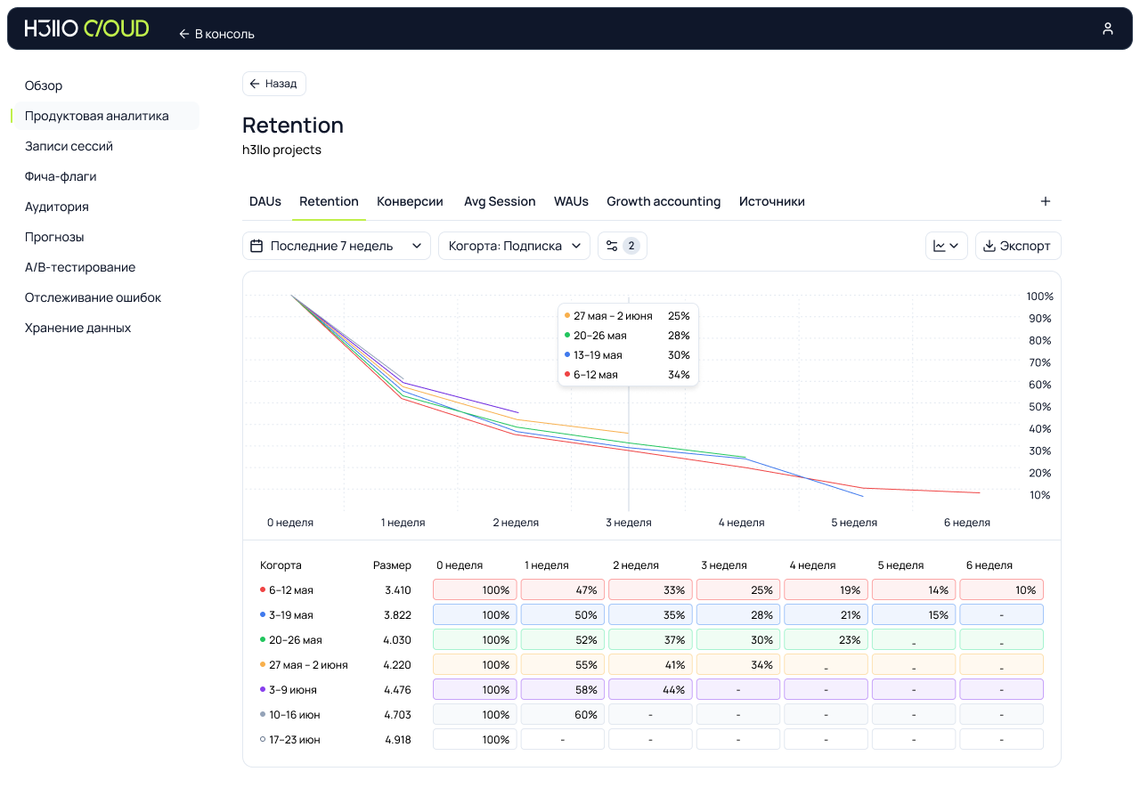This screenshot has height=788, width=1140.
Task: Select the Конверсии tab
Action: click(x=410, y=201)
